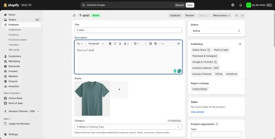
Task: Open Inventory under Products
Action: tap(14, 35)
